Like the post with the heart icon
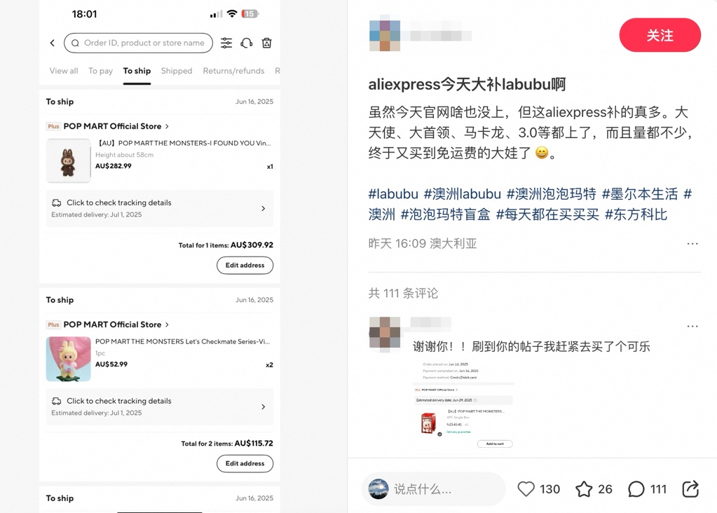717x513 pixels. click(x=526, y=488)
